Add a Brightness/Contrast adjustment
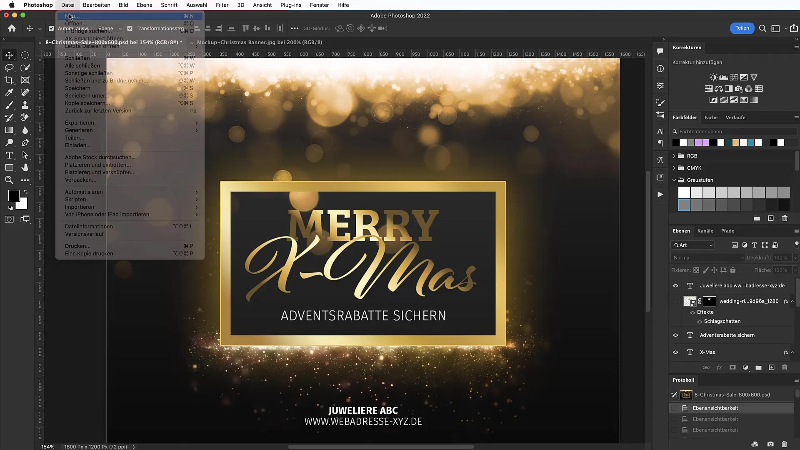The image size is (800, 450). (x=714, y=77)
